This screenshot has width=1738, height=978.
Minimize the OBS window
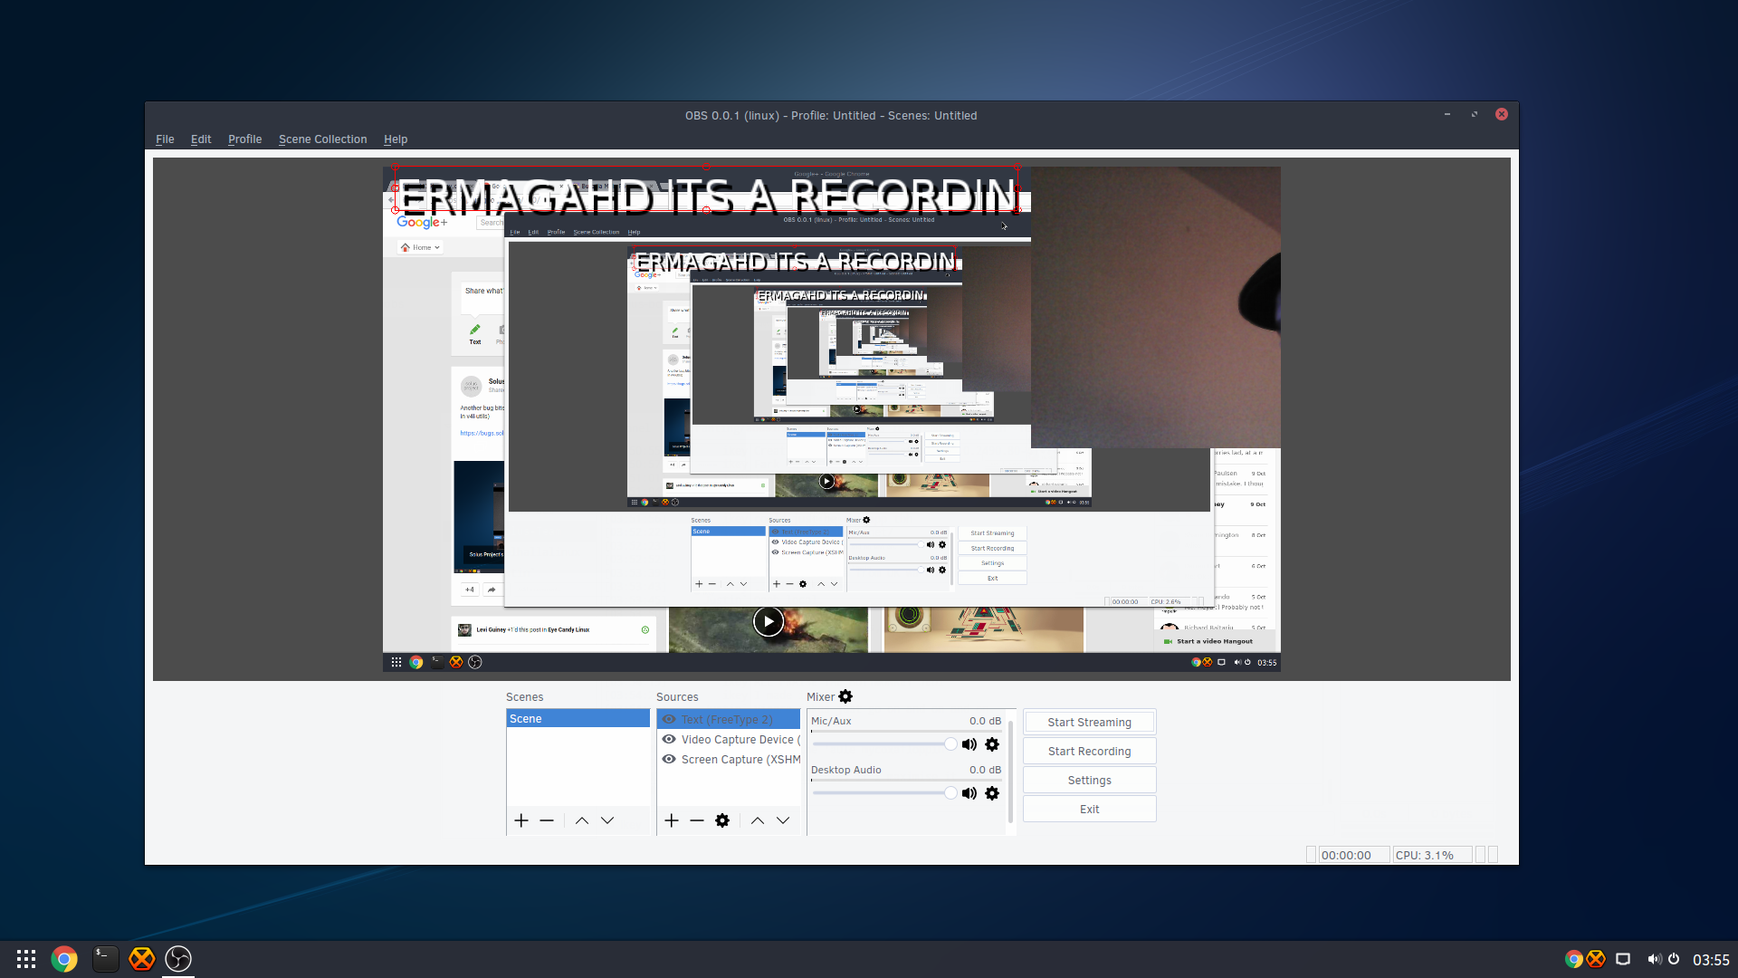pos(1447,114)
